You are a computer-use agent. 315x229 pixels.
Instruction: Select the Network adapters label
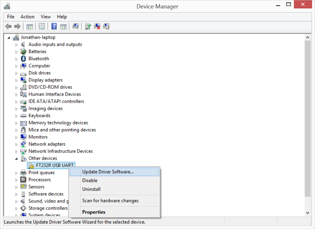47,144
